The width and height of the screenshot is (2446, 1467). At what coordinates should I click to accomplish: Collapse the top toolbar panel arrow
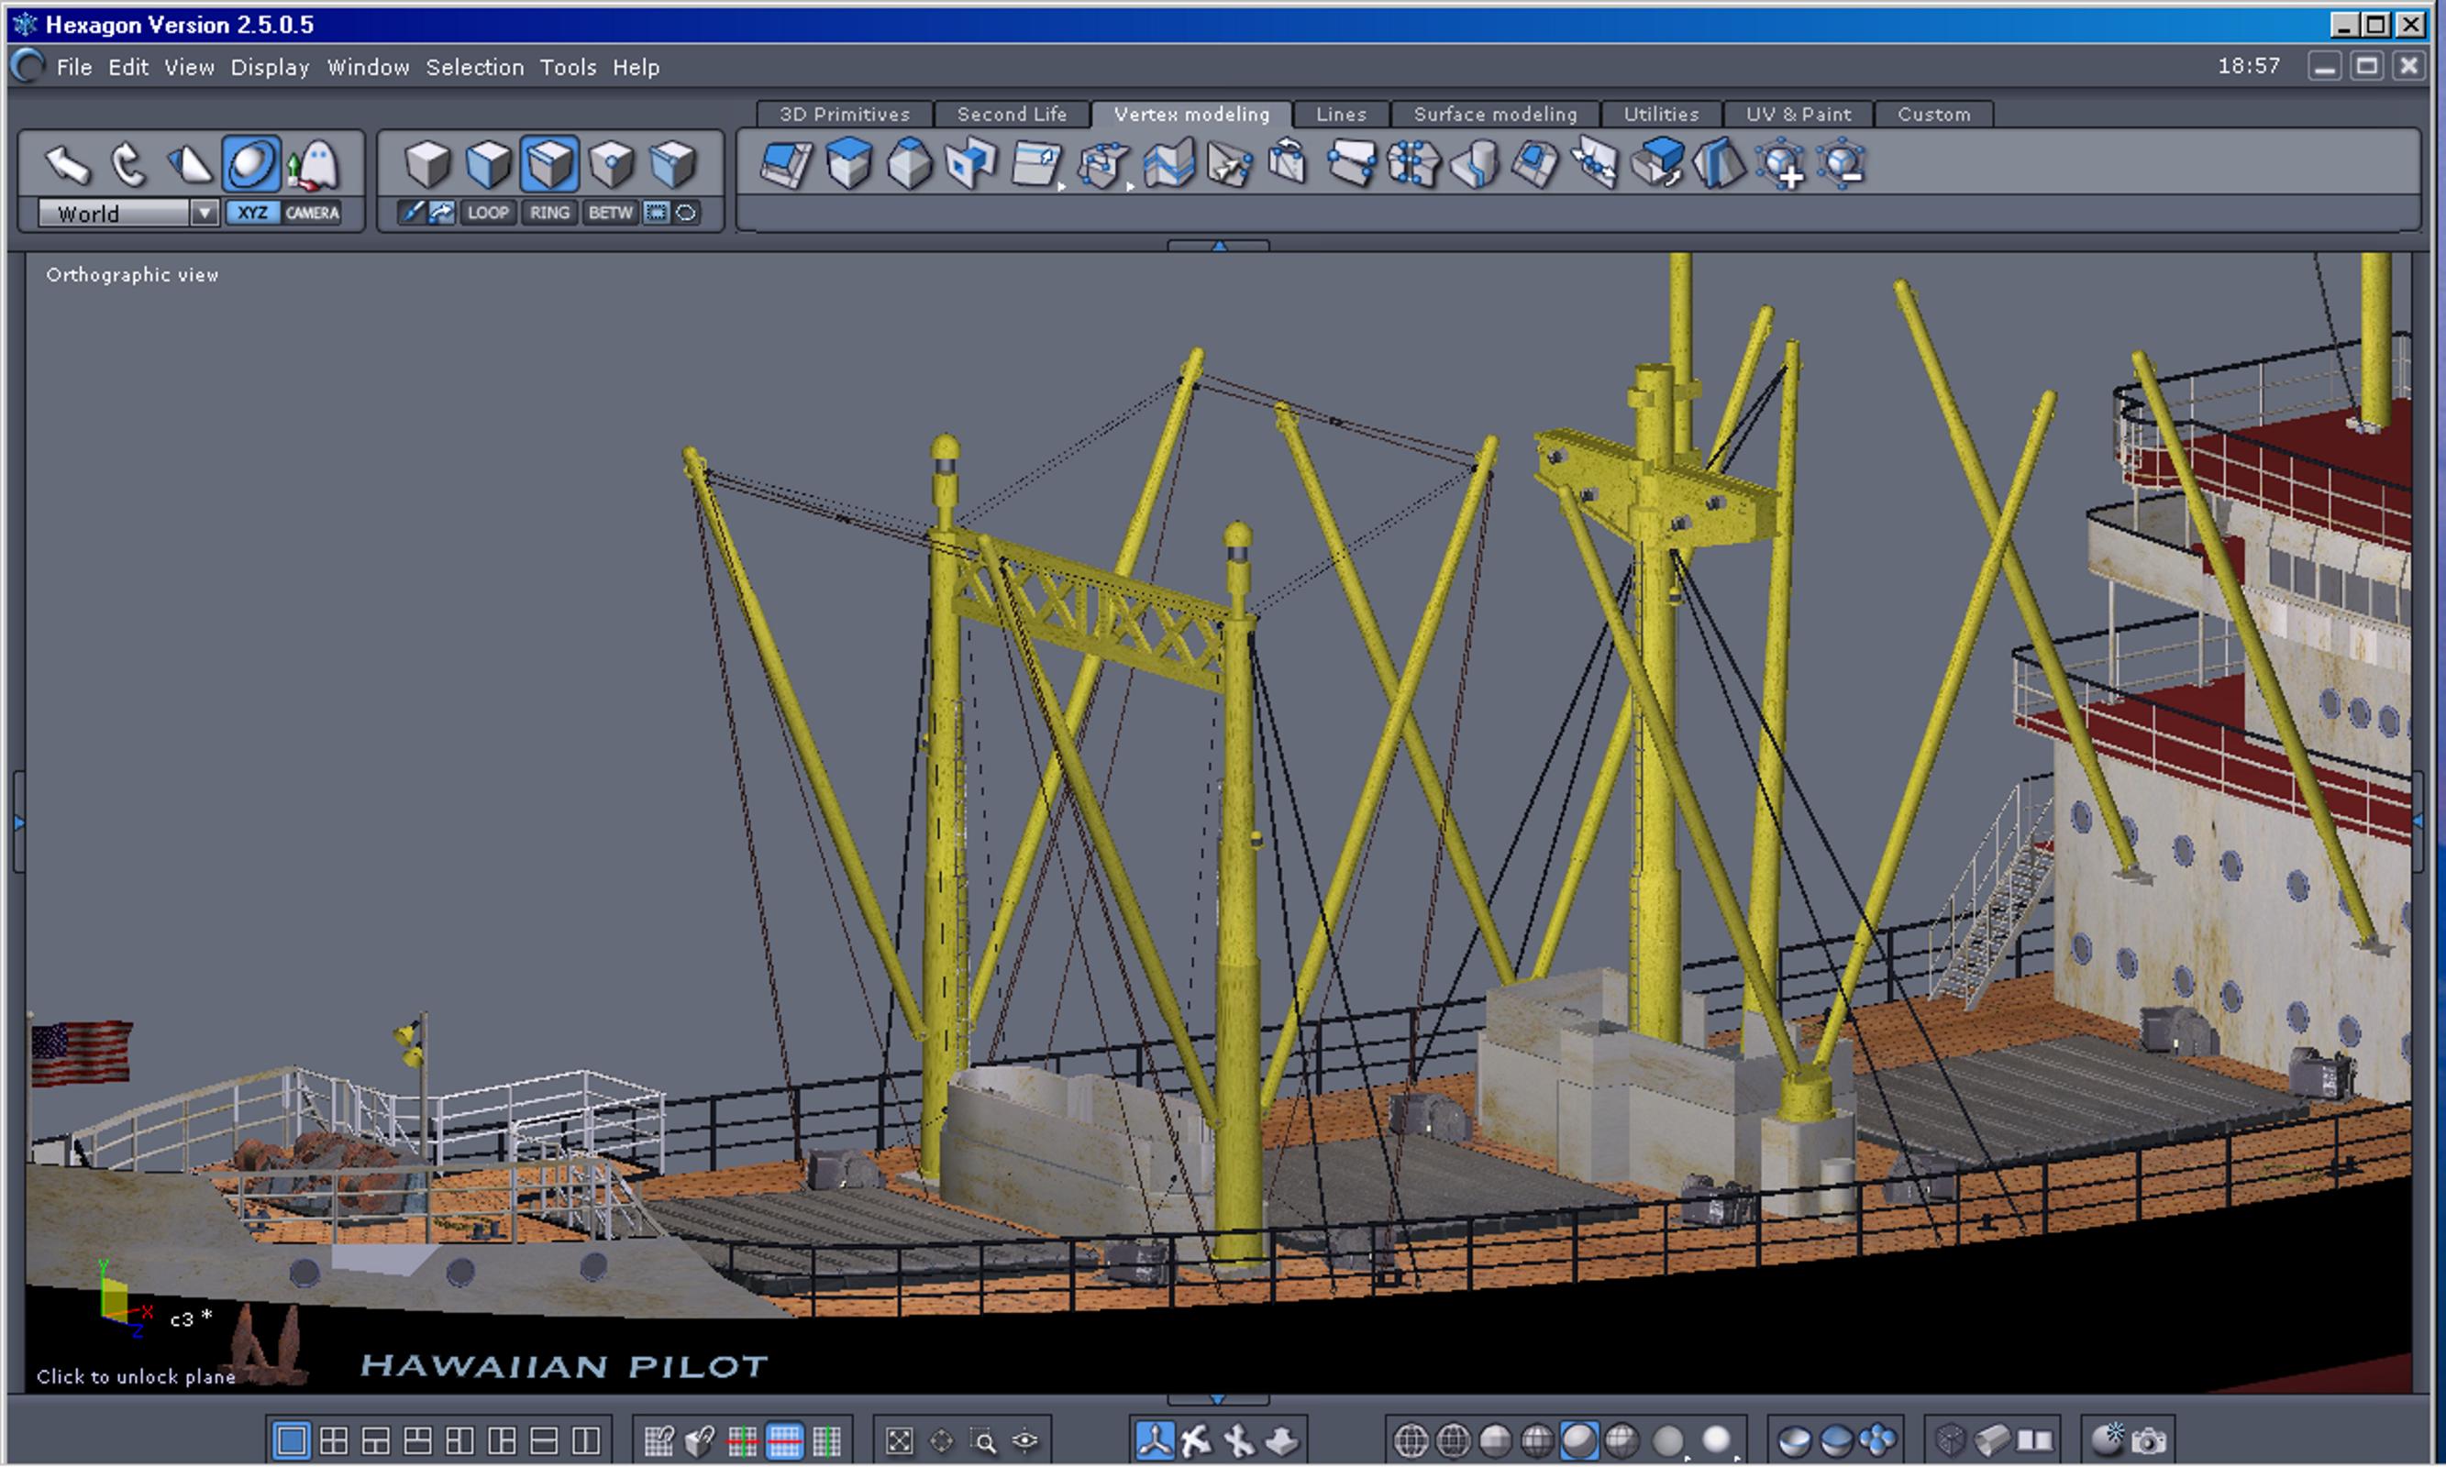point(1218,245)
